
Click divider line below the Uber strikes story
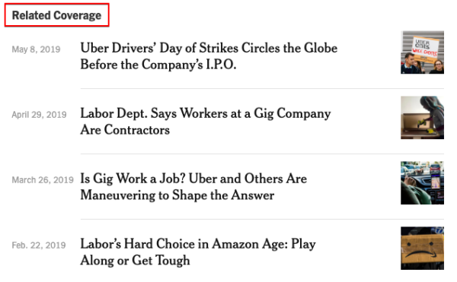(262, 88)
